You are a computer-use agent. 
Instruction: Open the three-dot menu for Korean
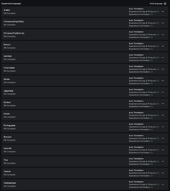163,104
